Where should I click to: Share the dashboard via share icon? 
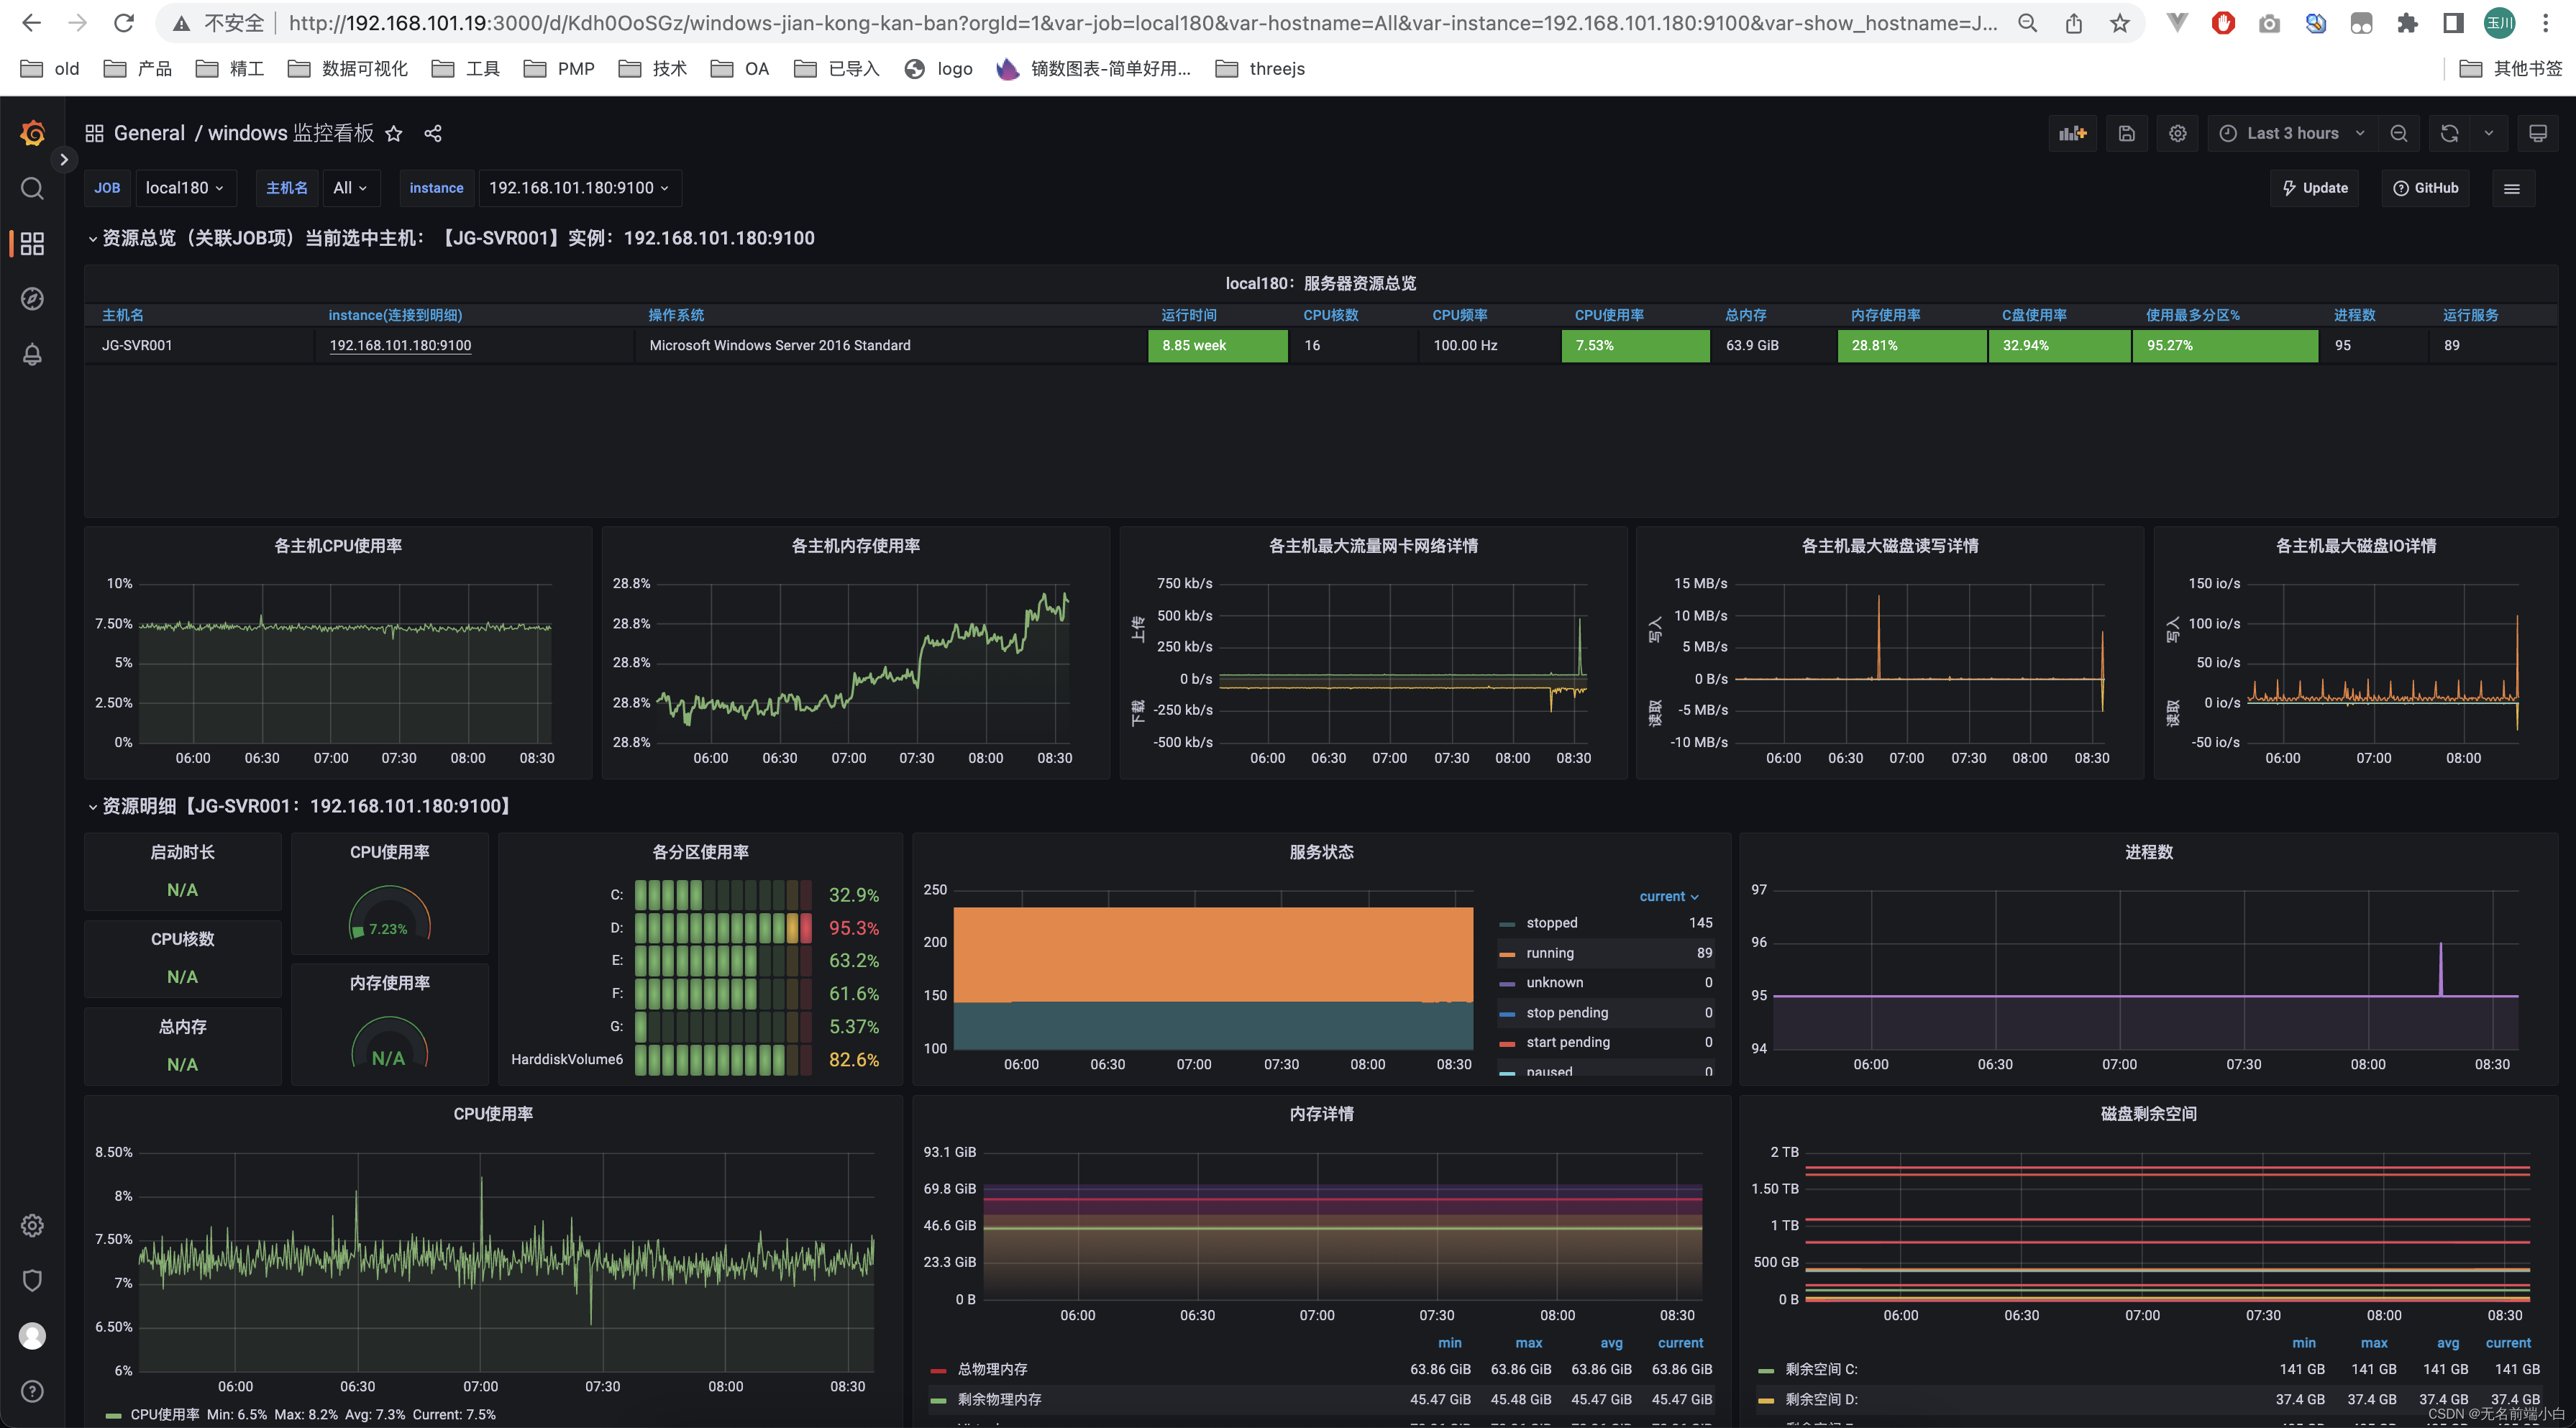tap(433, 133)
